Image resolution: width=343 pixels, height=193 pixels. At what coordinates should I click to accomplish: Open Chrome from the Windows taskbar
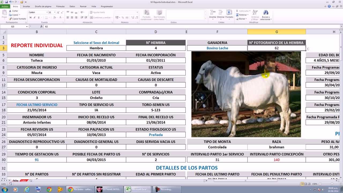(49, 190)
